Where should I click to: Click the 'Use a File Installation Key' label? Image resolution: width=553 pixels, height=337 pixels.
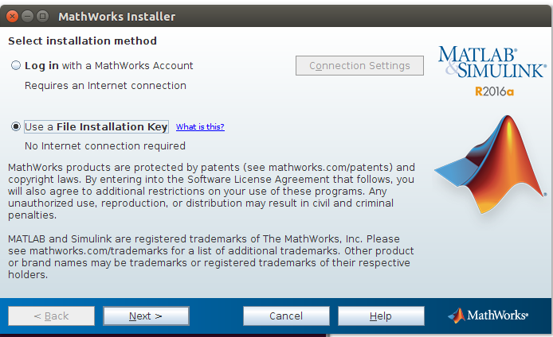[x=96, y=126]
